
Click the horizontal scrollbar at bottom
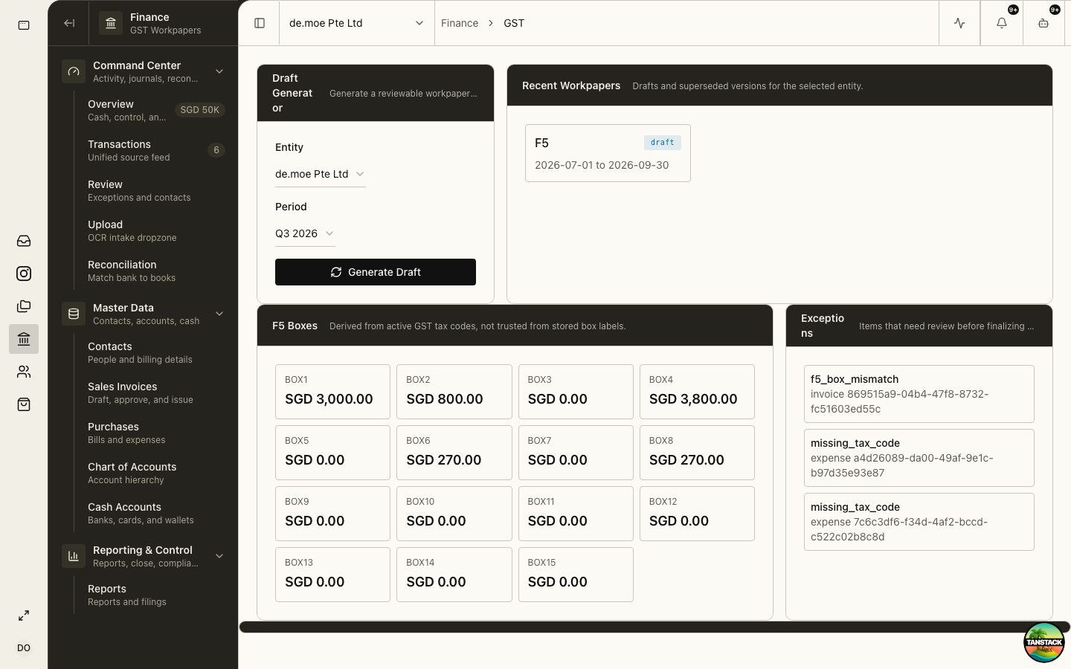(654, 627)
